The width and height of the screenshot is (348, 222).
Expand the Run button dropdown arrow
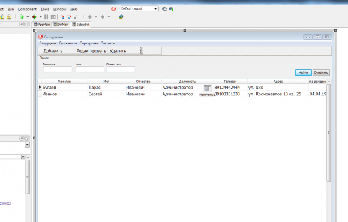28,17
